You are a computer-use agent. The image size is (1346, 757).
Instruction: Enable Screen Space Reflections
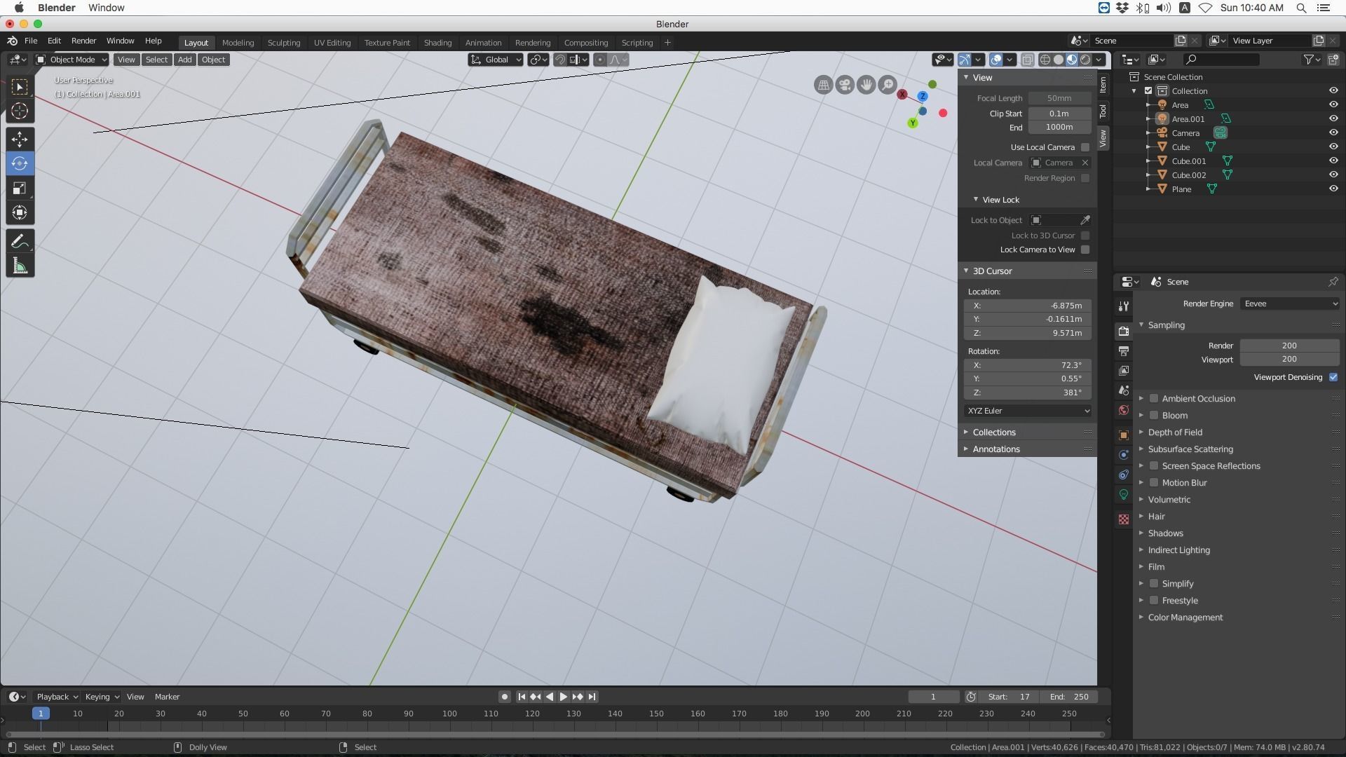tap(1154, 466)
